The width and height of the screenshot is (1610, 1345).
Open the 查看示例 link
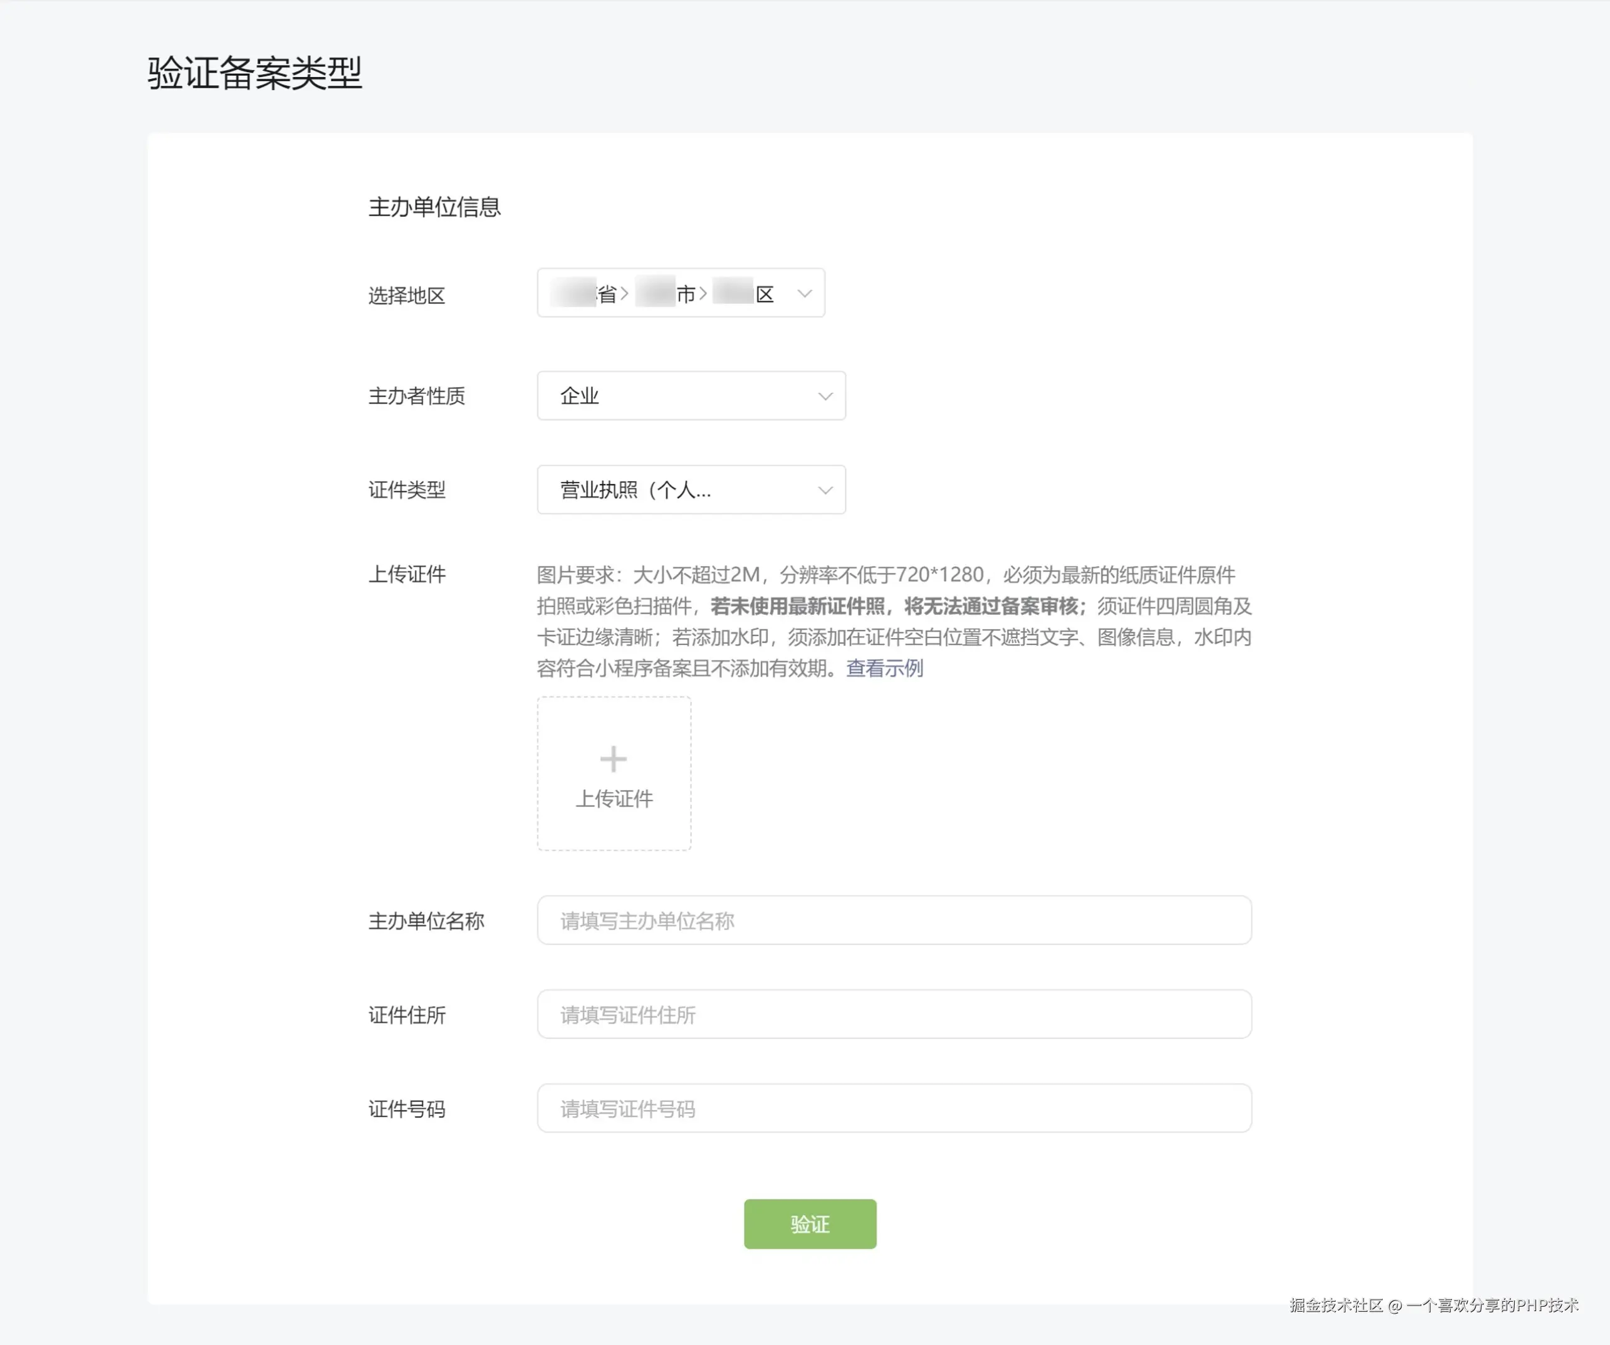(x=884, y=669)
